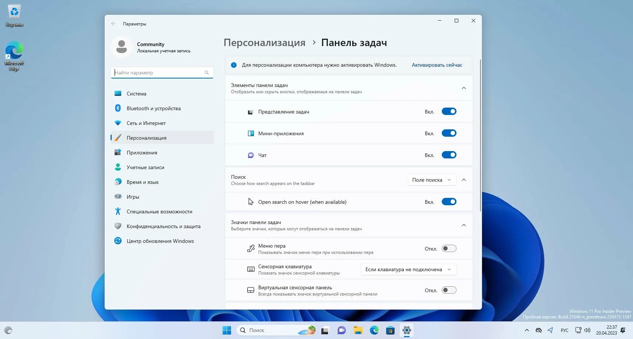Viewport: 633px width, 339px height.
Task: Click the settings page vertical scrollbar
Action: pos(480,135)
